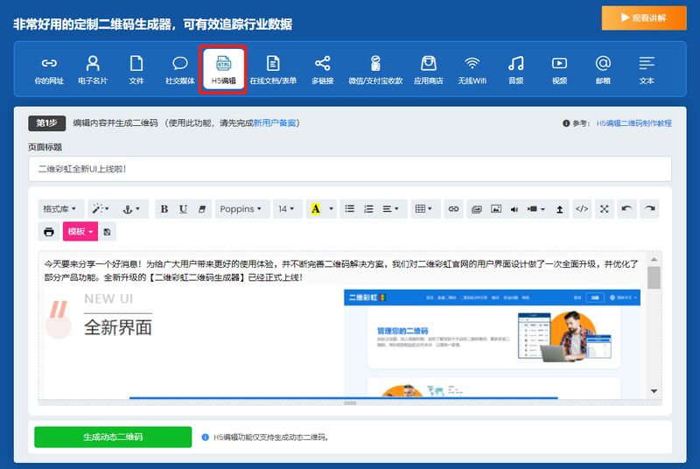Open the H5编辑二维码制作教程 link
The image size is (700, 469).
point(633,123)
